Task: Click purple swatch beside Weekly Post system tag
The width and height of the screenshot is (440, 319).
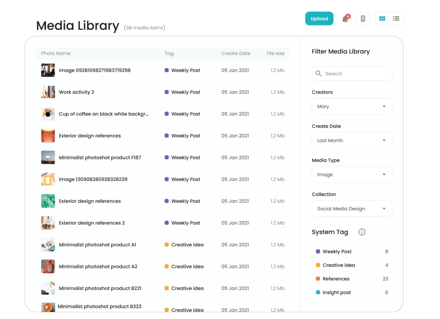Action: [x=318, y=251]
